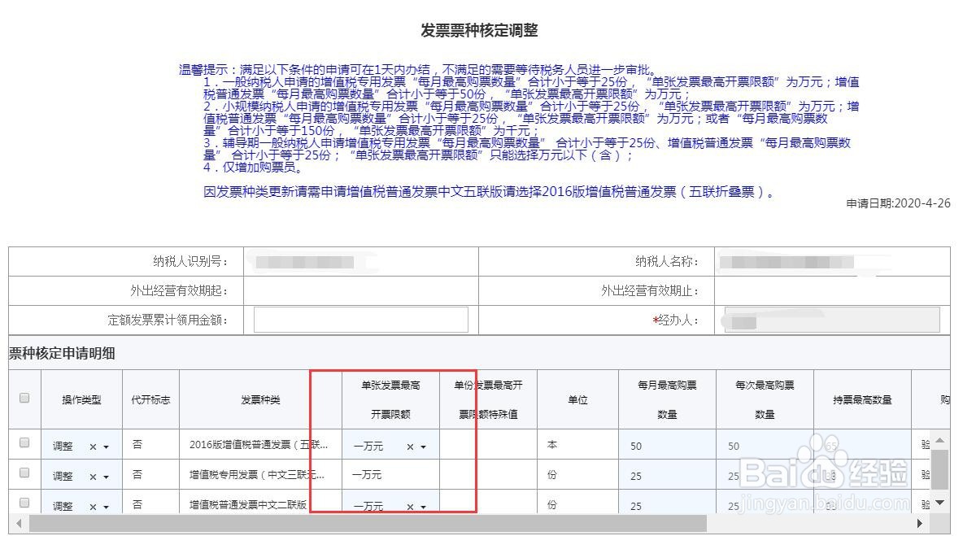The image size is (963, 536).
Task: Click the 一万元 limit cell in 增值税专用发票 row
Action: [x=390, y=475]
